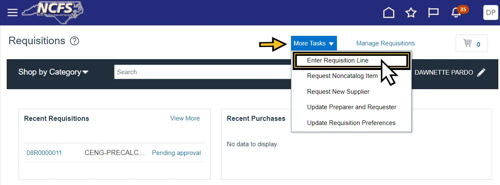The height and width of the screenshot is (185, 500).
Task: Open Favorites star icon
Action: coord(411,13)
